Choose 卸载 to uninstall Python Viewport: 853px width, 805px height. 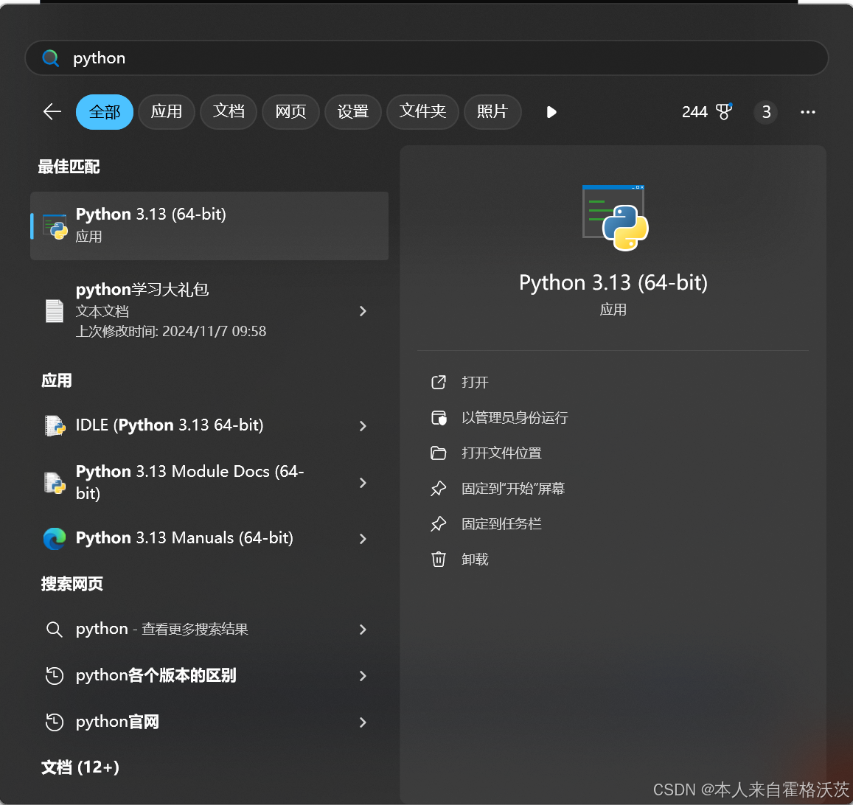pos(475,559)
